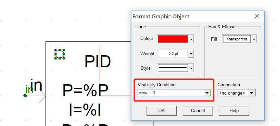
Task: Click the red Colour swatch
Action: 173,39
